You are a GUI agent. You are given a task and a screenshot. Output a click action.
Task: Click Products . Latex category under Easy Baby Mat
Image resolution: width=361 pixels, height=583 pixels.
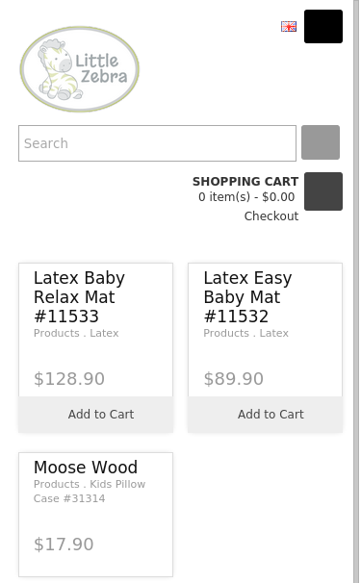coord(245,333)
